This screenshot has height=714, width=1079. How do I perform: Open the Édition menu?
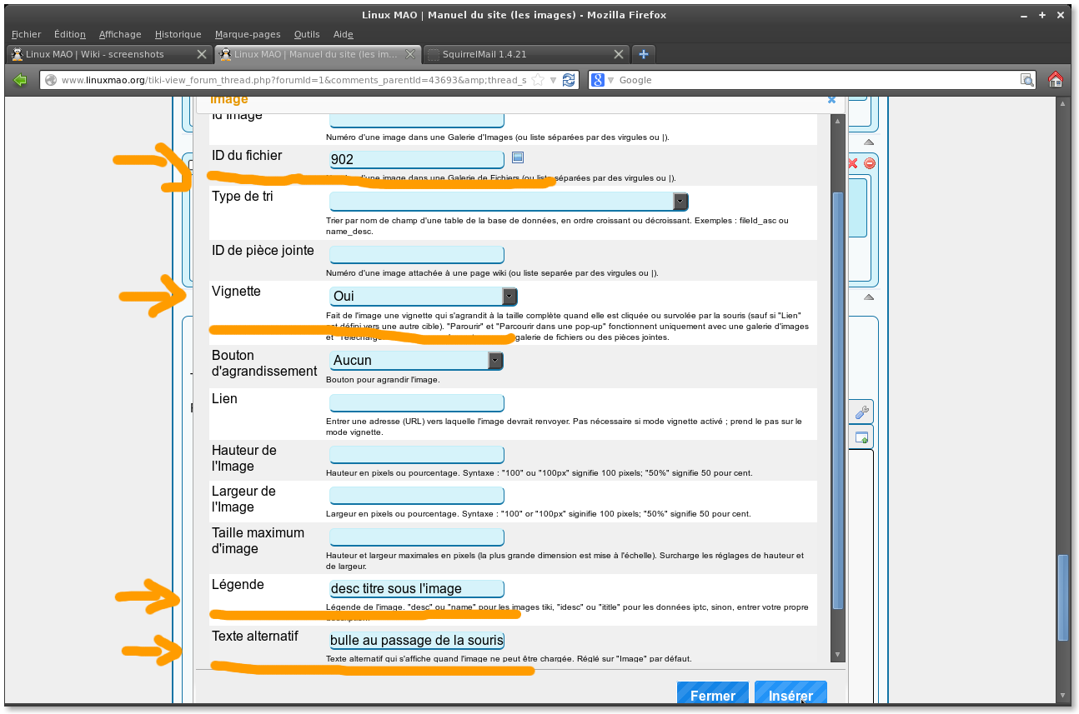pos(69,34)
